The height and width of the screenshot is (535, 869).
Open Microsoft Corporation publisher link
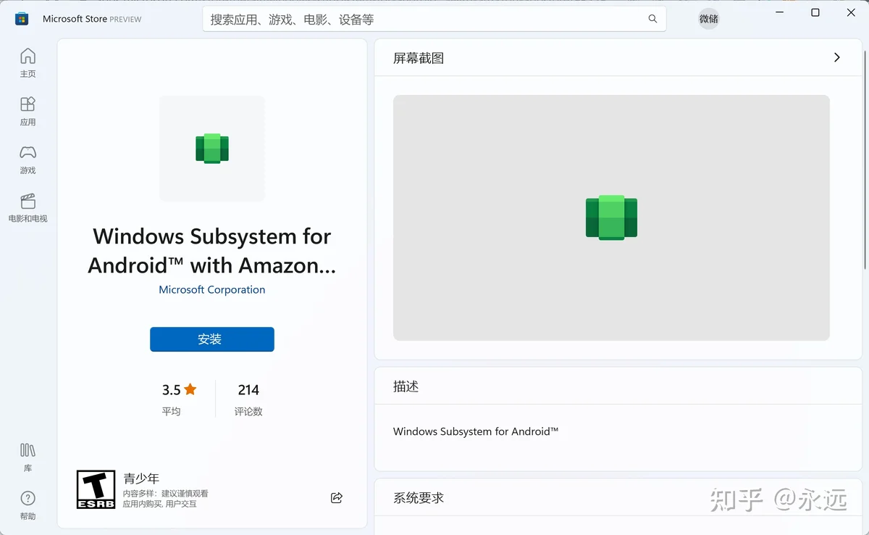tap(212, 289)
